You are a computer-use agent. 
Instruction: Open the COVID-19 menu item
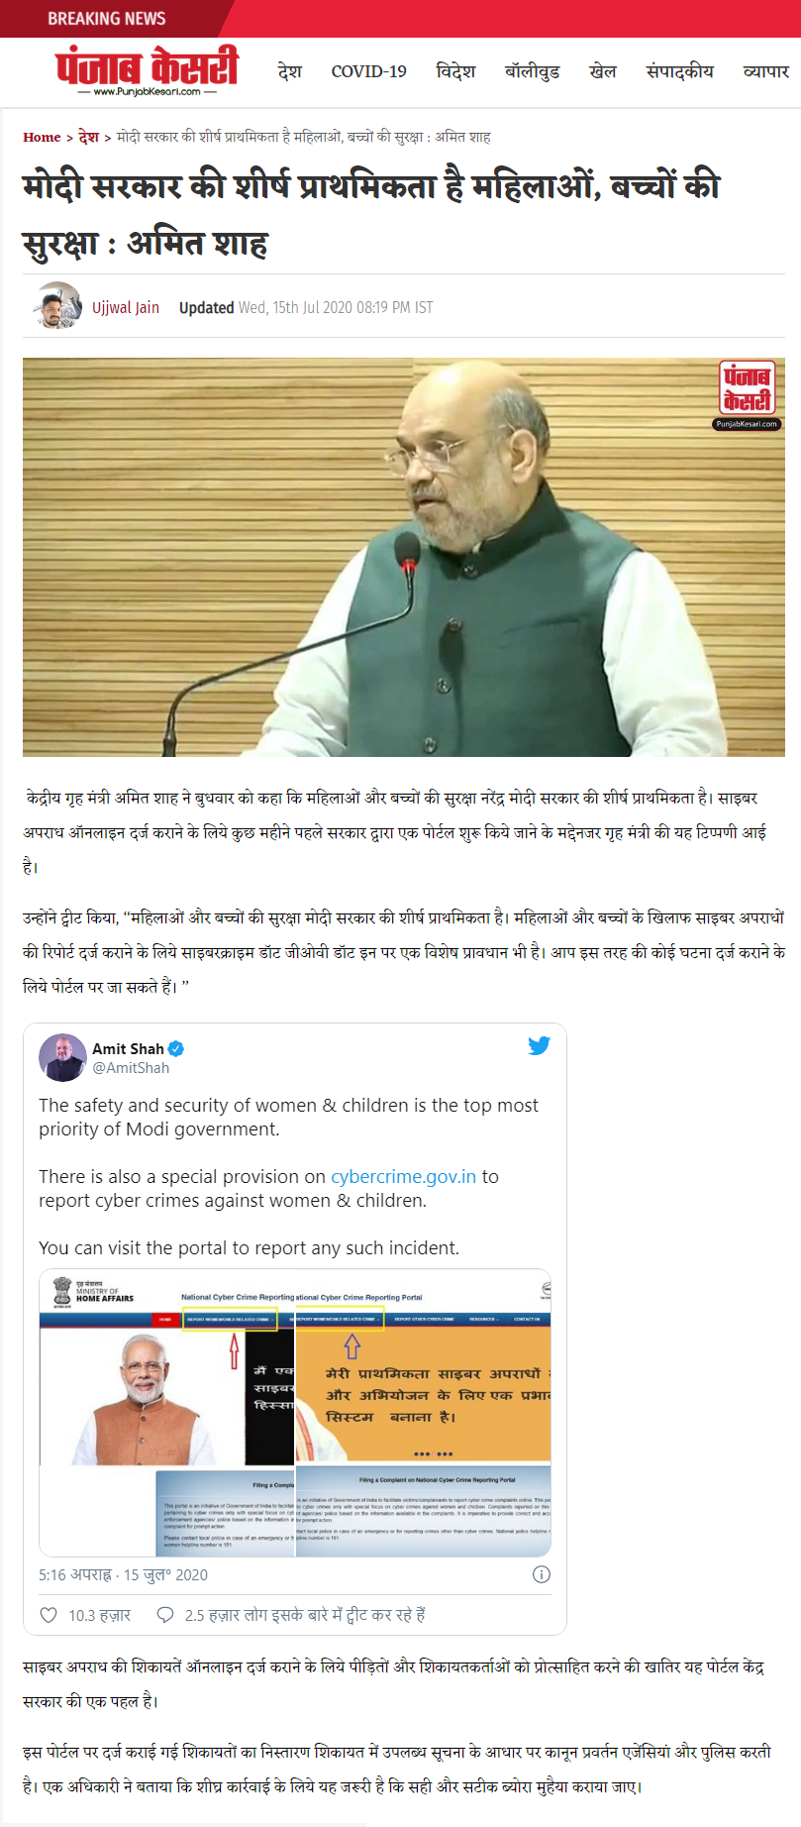point(368,71)
